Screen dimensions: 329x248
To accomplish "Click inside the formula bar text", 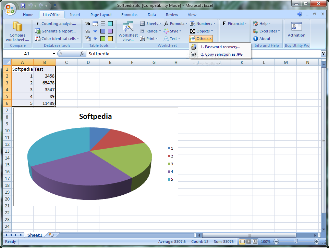I will point(99,54).
